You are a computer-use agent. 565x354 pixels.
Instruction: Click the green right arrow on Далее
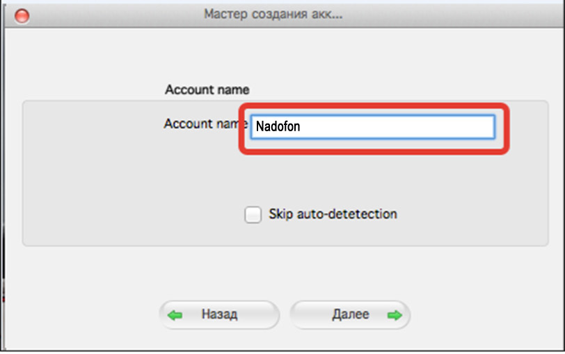point(395,315)
